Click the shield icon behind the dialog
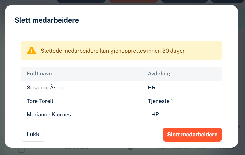The width and height of the screenshot is (245, 155). (x=131, y=148)
